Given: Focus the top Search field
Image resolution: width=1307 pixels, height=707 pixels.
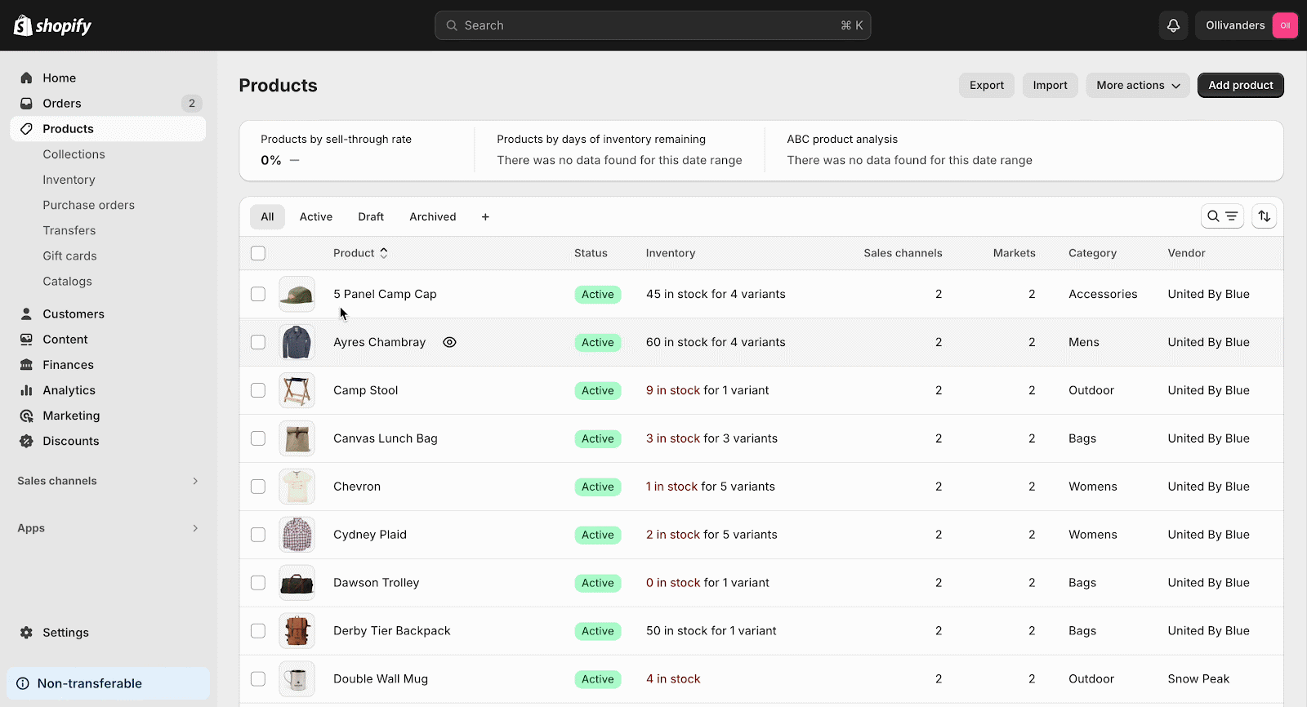Looking at the screenshot, I should coord(653,25).
